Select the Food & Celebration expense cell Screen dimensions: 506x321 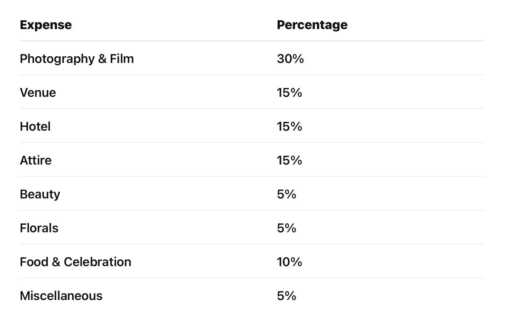point(75,262)
